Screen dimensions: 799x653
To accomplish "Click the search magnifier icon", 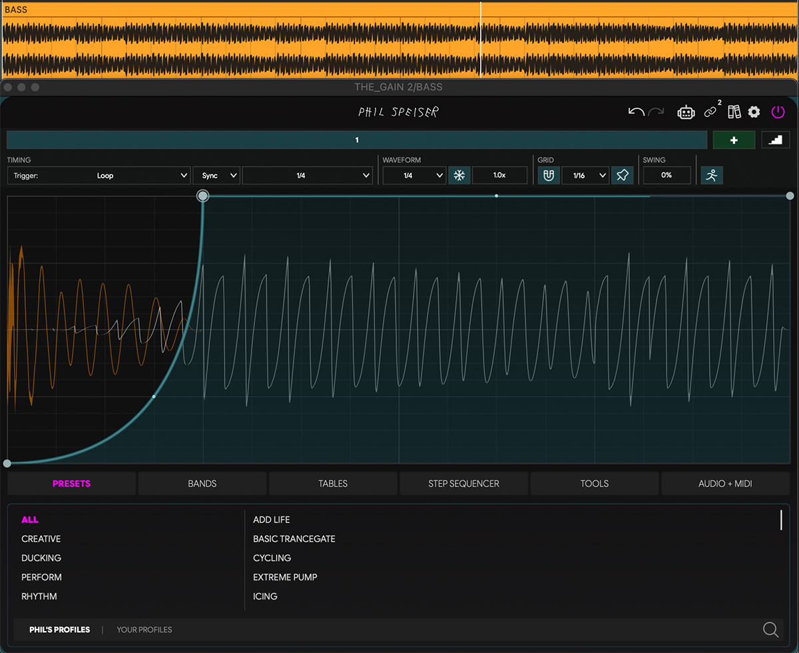I will pos(770,630).
